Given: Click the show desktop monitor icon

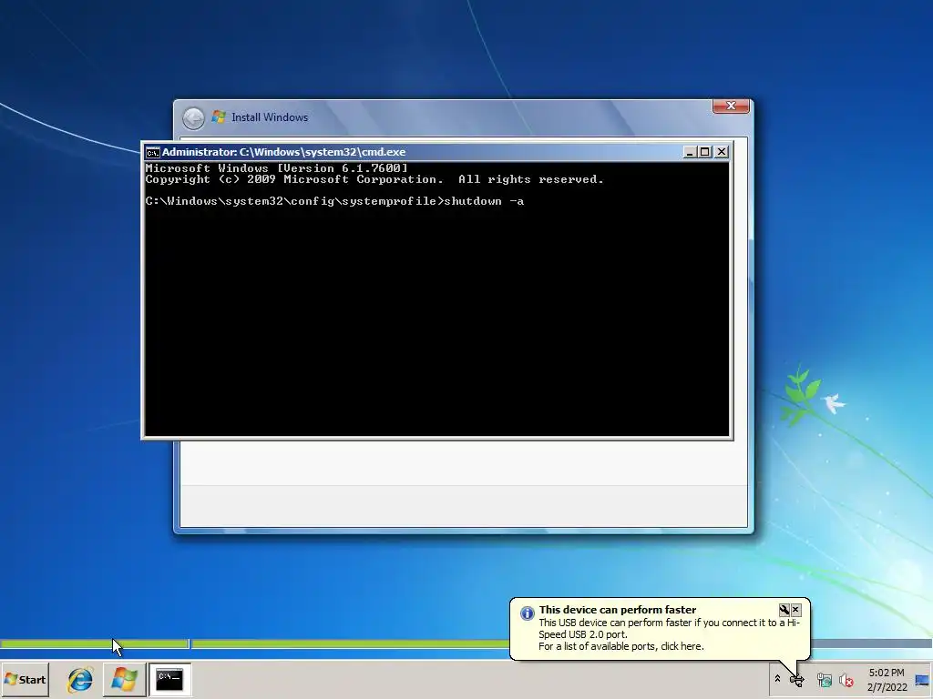Looking at the screenshot, I should 922,680.
